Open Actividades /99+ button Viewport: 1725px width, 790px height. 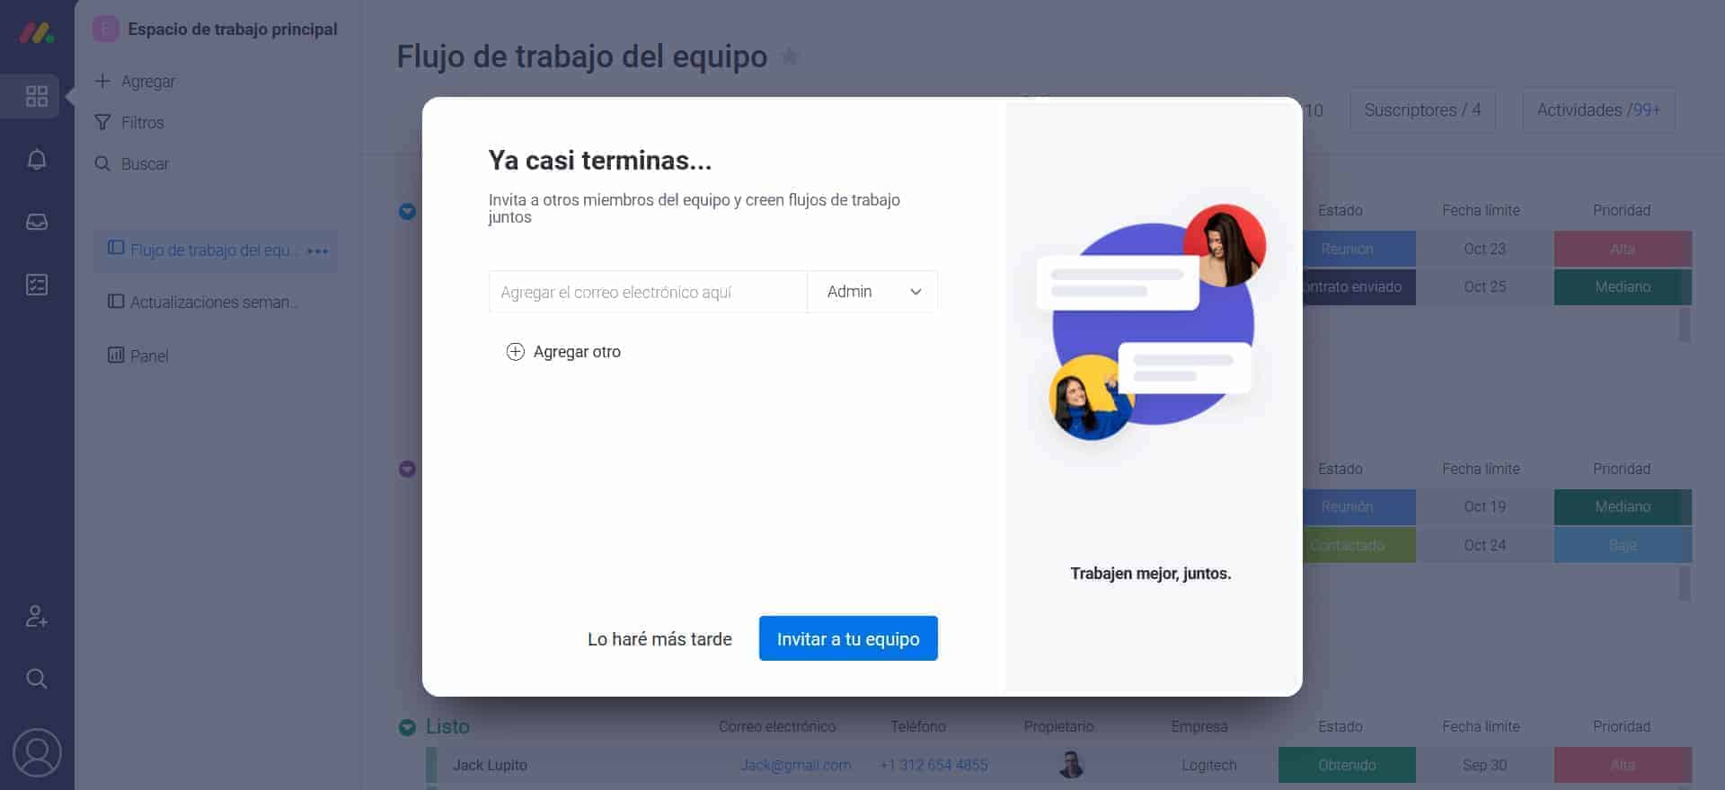(1598, 110)
